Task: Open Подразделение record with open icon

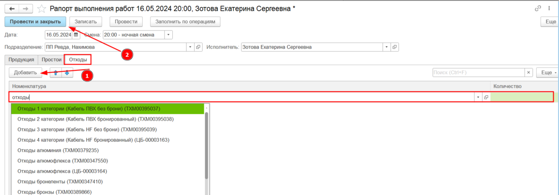Action: tap(199, 47)
